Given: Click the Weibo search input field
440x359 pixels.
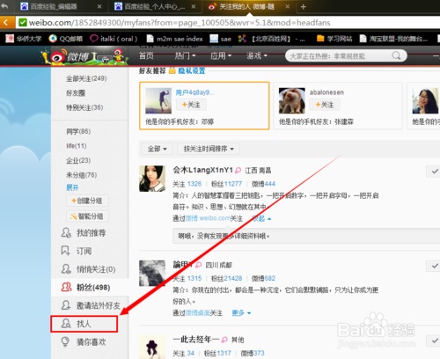Looking at the screenshot, I should (339, 55).
